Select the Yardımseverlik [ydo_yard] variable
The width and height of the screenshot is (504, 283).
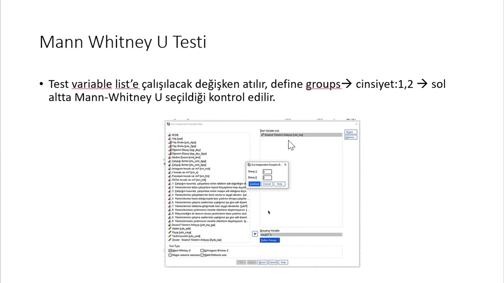tap(184, 236)
